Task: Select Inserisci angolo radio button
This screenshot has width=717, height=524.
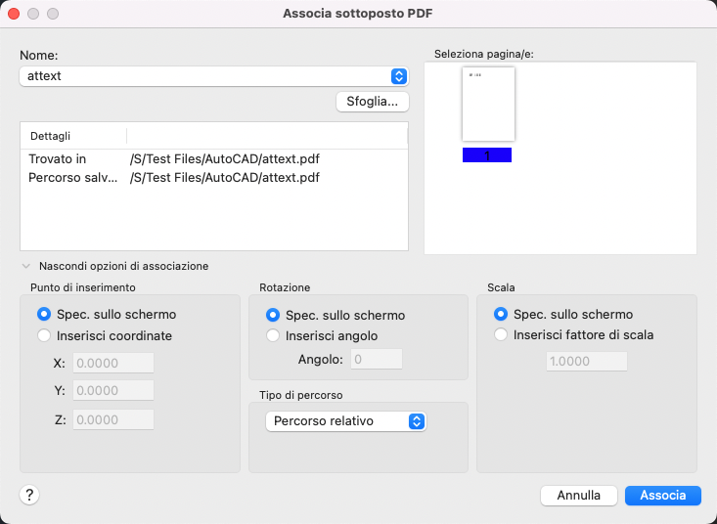Action: tap(274, 335)
